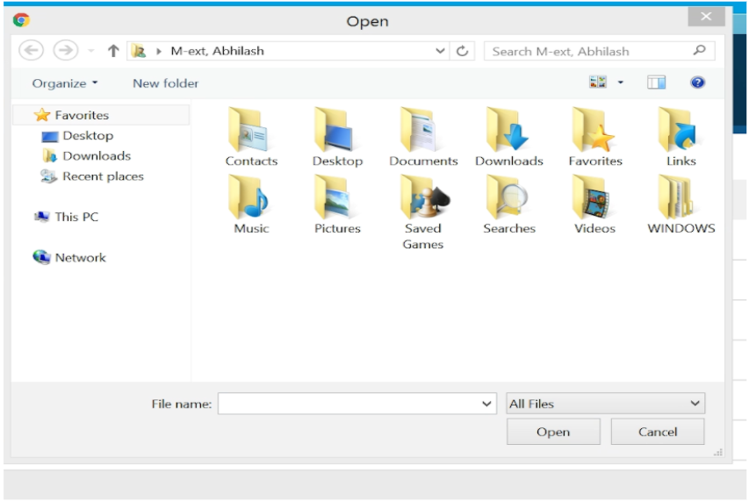Select This PC in navigation pane

(76, 217)
